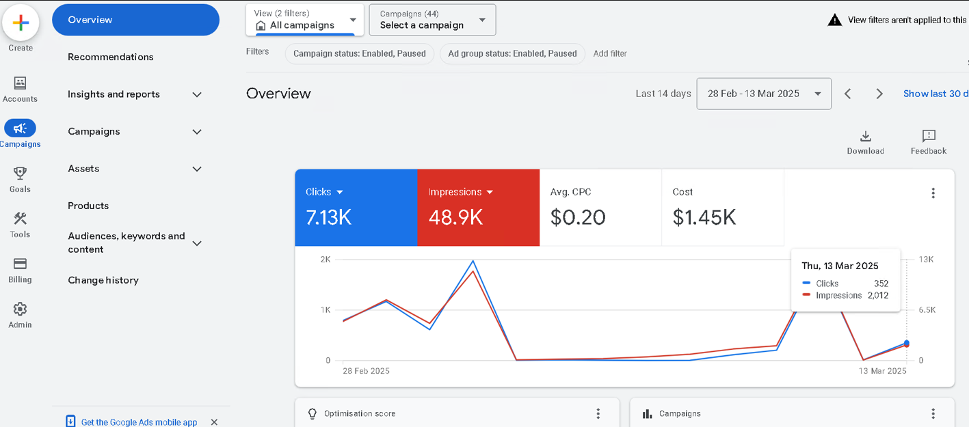969x427 pixels.
Task: Open the date range picker dropdown
Action: (x=764, y=94)
